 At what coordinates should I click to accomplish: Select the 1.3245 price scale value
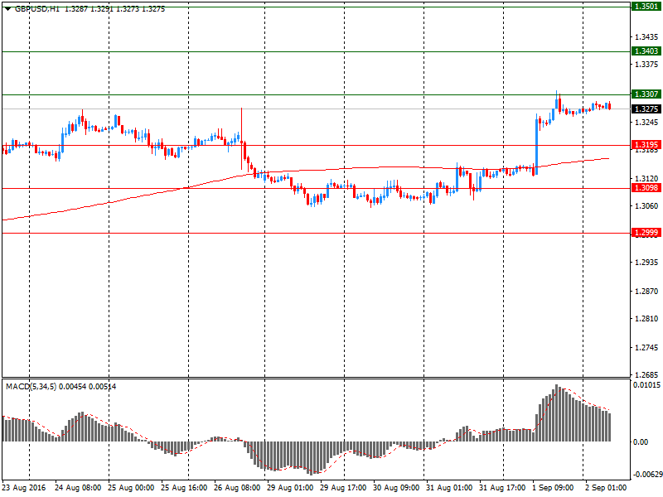[646, 122]
